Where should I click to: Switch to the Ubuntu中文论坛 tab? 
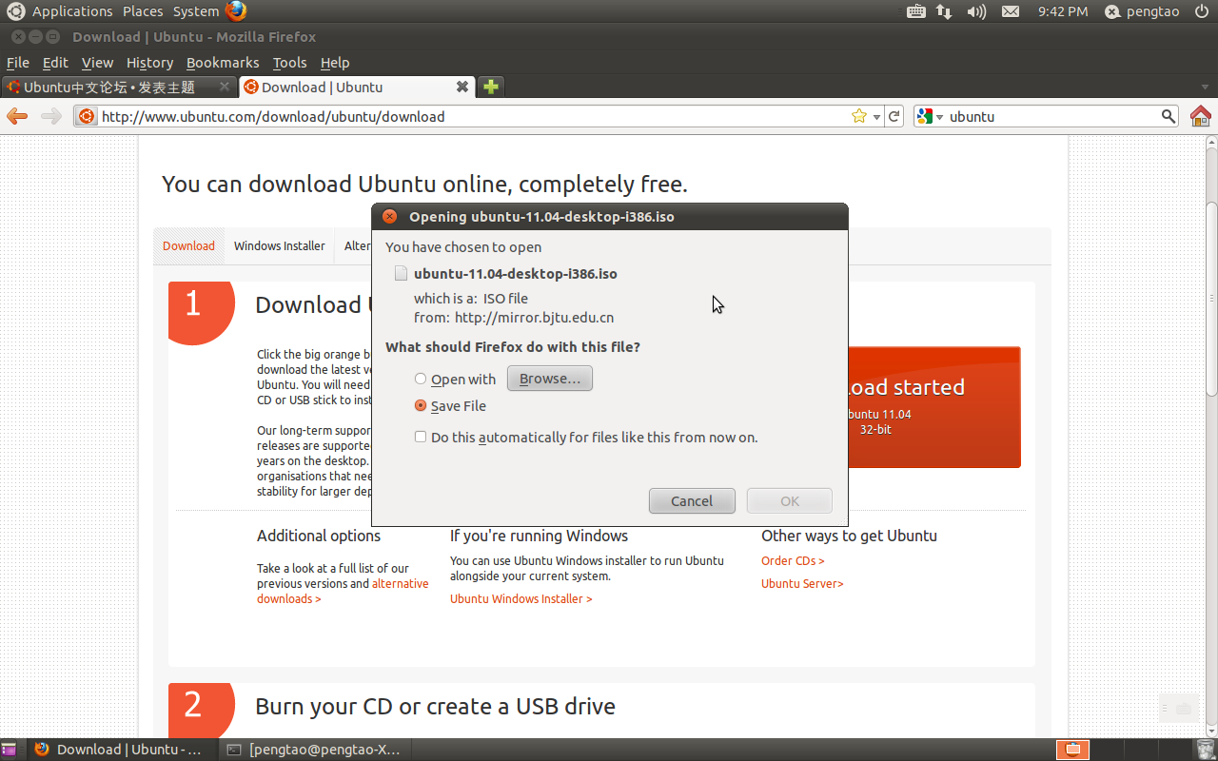119,87
